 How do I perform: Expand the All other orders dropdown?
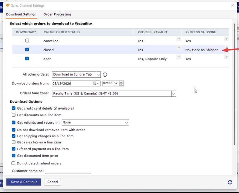(98, 75)
